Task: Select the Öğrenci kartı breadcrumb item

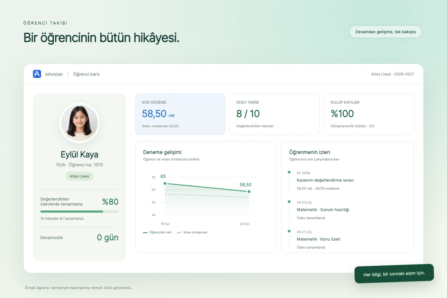Action: click(x=86, y=74)
